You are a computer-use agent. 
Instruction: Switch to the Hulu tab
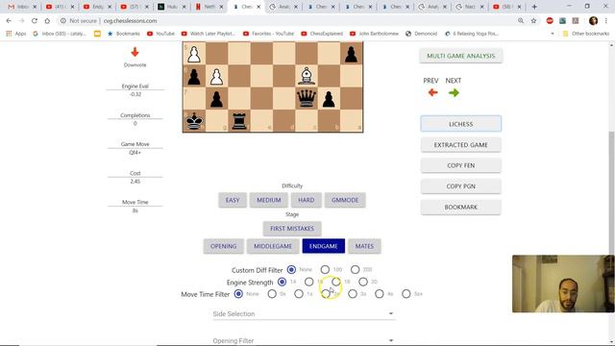click(172, 7)
